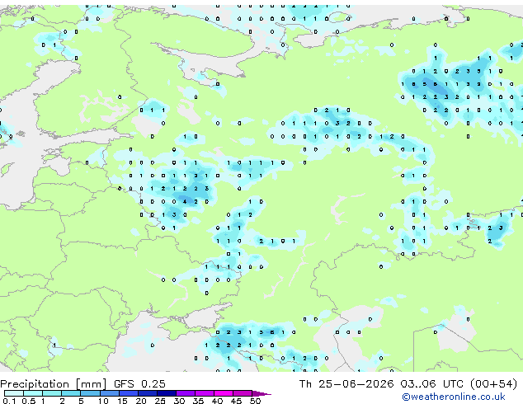Select the 0.5–1 mm legend color box

(33, 393)
